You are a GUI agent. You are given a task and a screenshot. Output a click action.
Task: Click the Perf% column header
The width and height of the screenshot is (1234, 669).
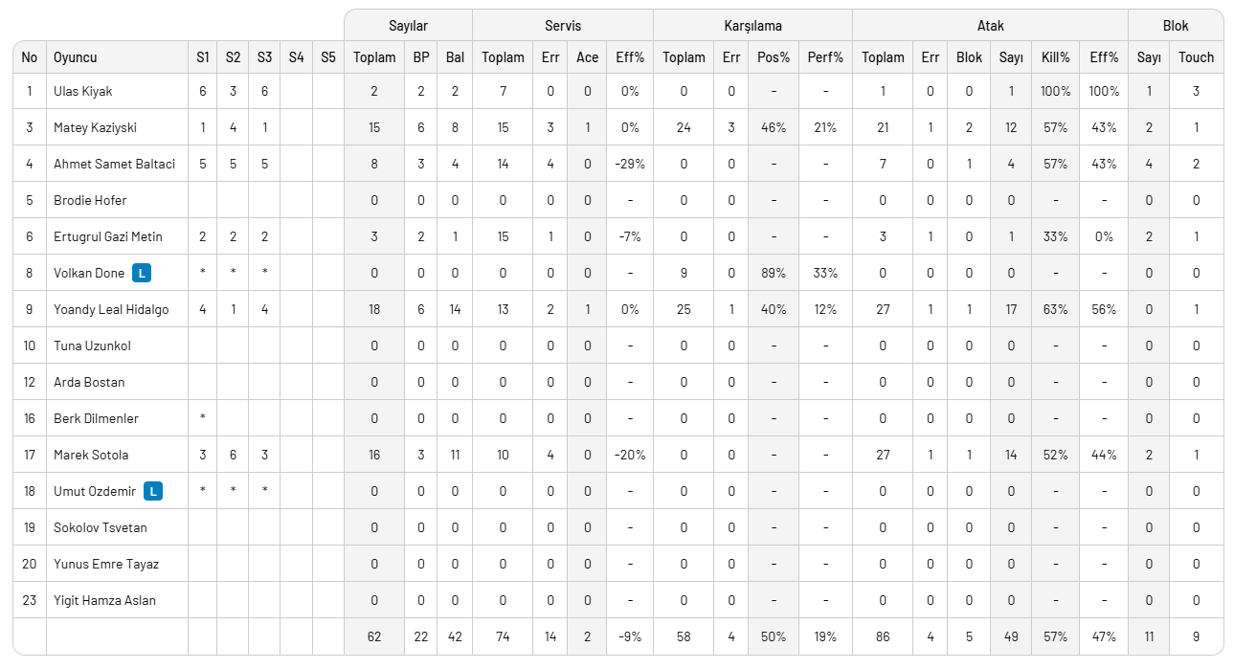pos(825,57)
